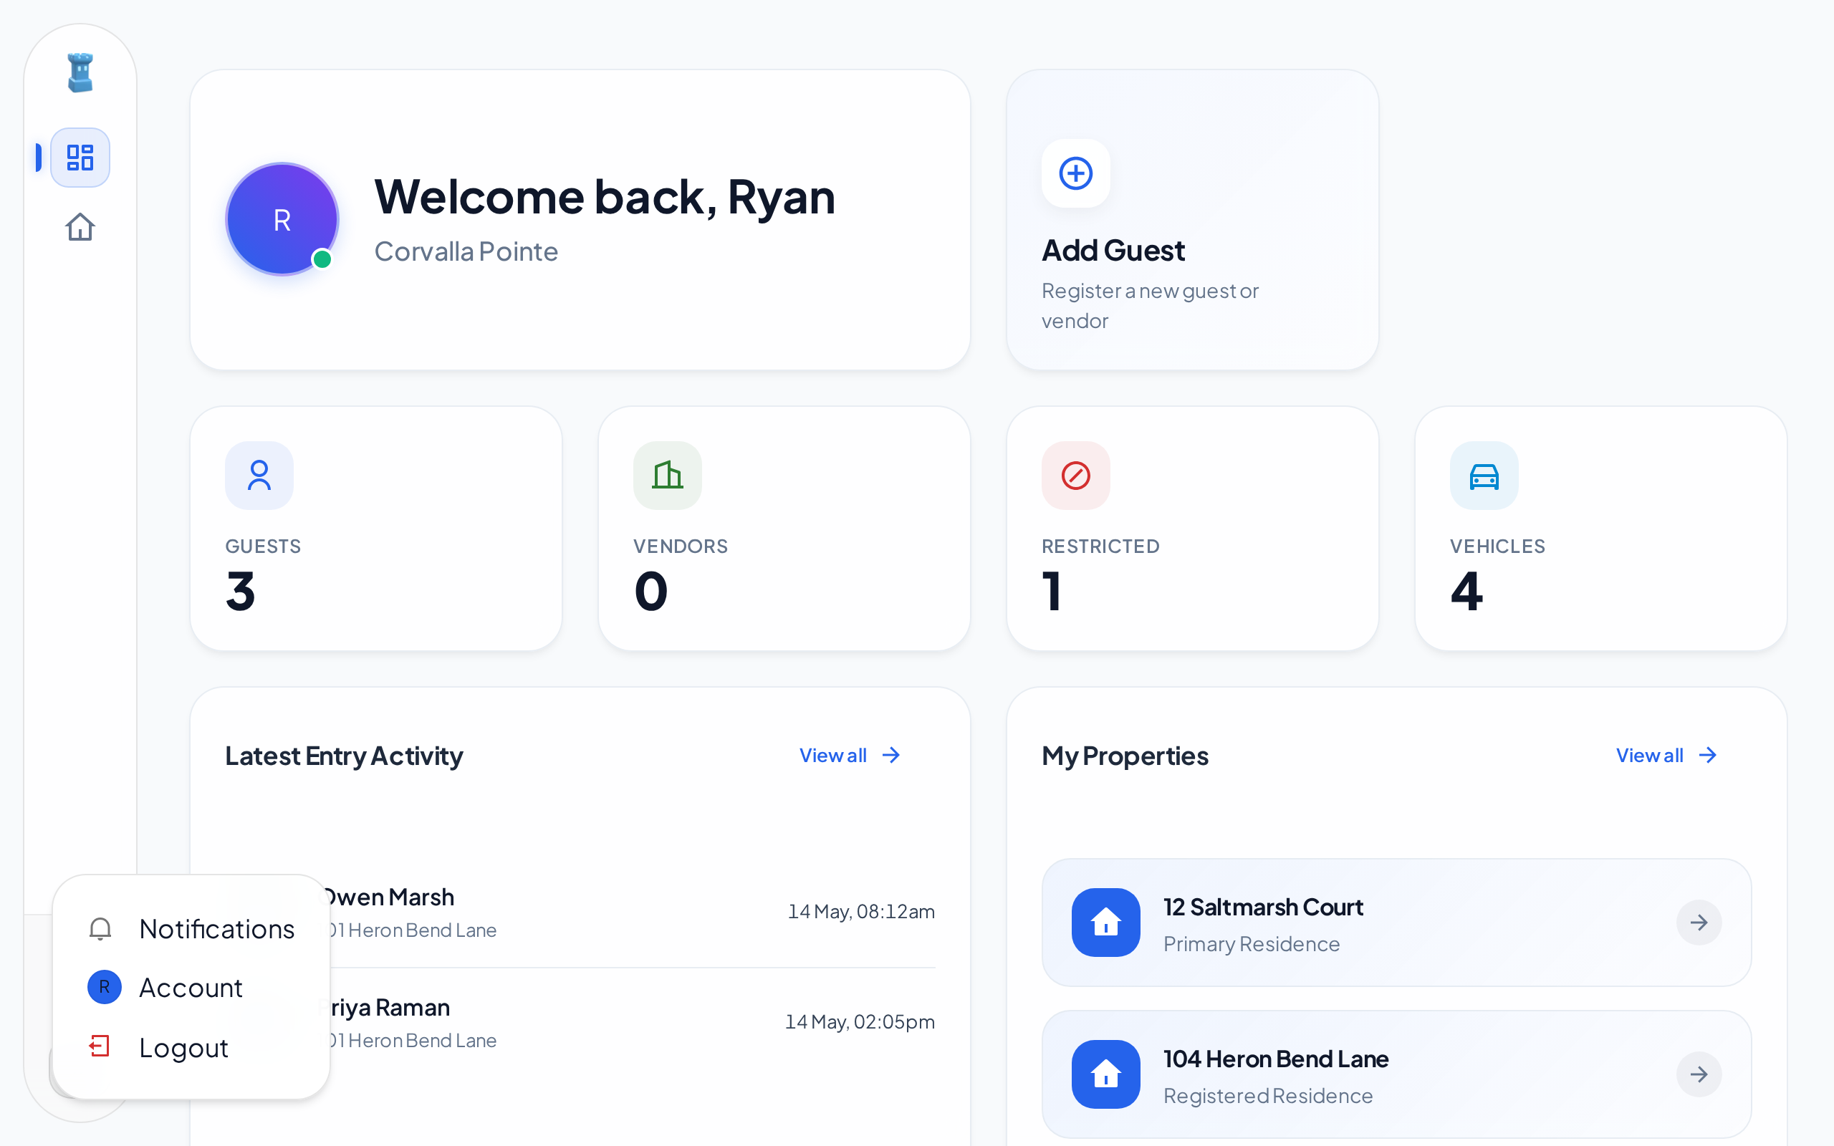
Task: Click the Primary Residence label
Action: pos(1252,945)
